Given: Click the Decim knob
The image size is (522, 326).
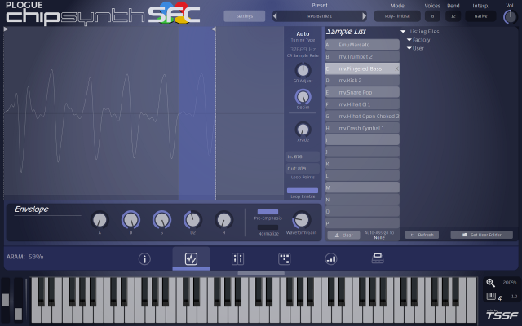Looking at the screenshot, I should coord(303,97).
